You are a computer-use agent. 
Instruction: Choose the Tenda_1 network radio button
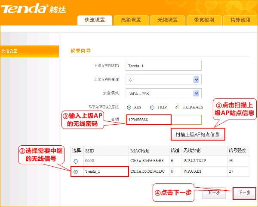tap(76, 171)
